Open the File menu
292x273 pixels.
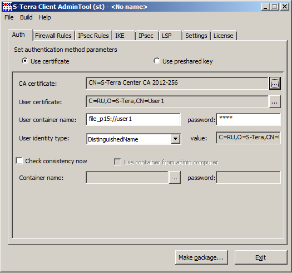click(9, 17)
